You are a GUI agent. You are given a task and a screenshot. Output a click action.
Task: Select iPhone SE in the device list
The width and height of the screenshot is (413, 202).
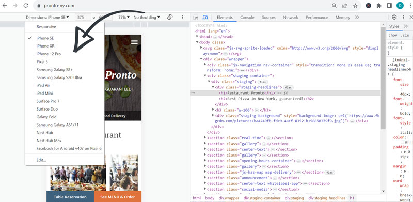65,38
